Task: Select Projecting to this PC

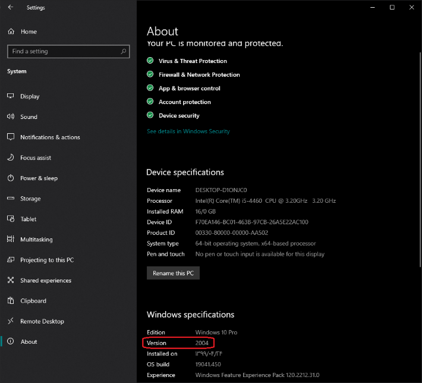Action: coord(47,260)
